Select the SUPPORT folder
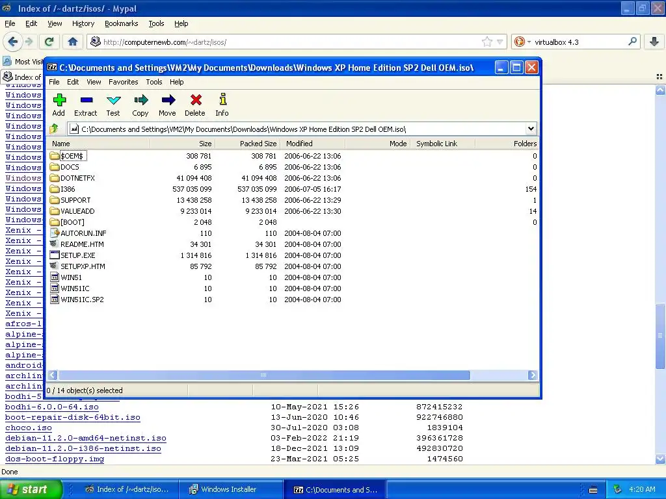Screen dimensions: 666x499 tap(75, 200)
